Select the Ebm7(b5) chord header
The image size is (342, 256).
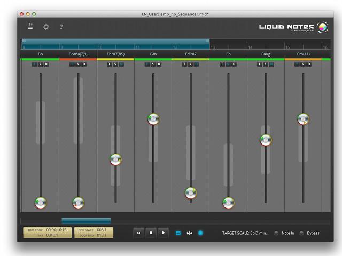115,54
